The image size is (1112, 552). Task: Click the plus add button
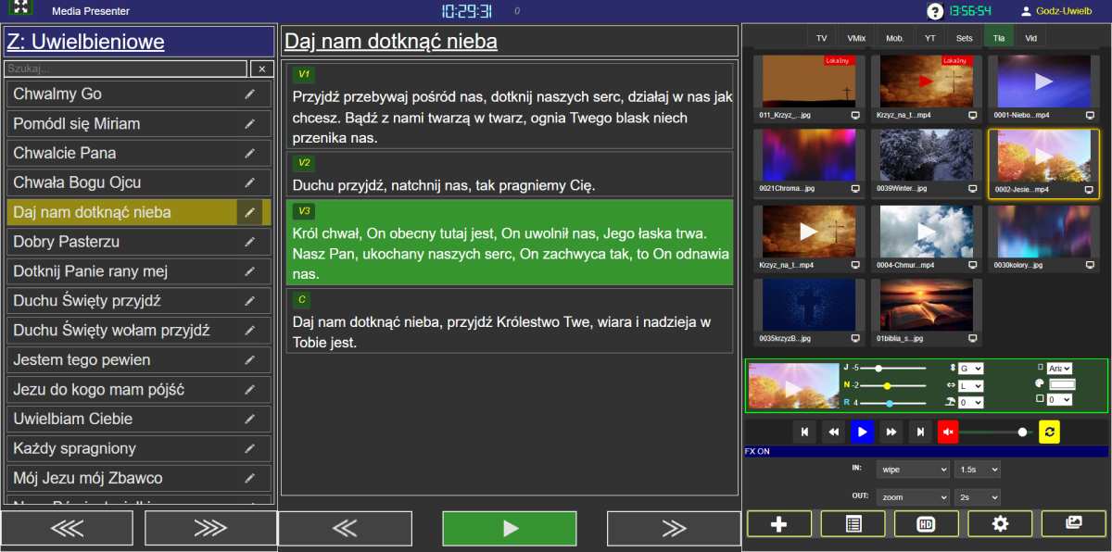[x=778, y=523]
